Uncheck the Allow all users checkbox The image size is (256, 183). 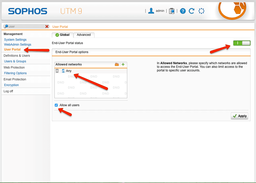click(x=56, y=105)
